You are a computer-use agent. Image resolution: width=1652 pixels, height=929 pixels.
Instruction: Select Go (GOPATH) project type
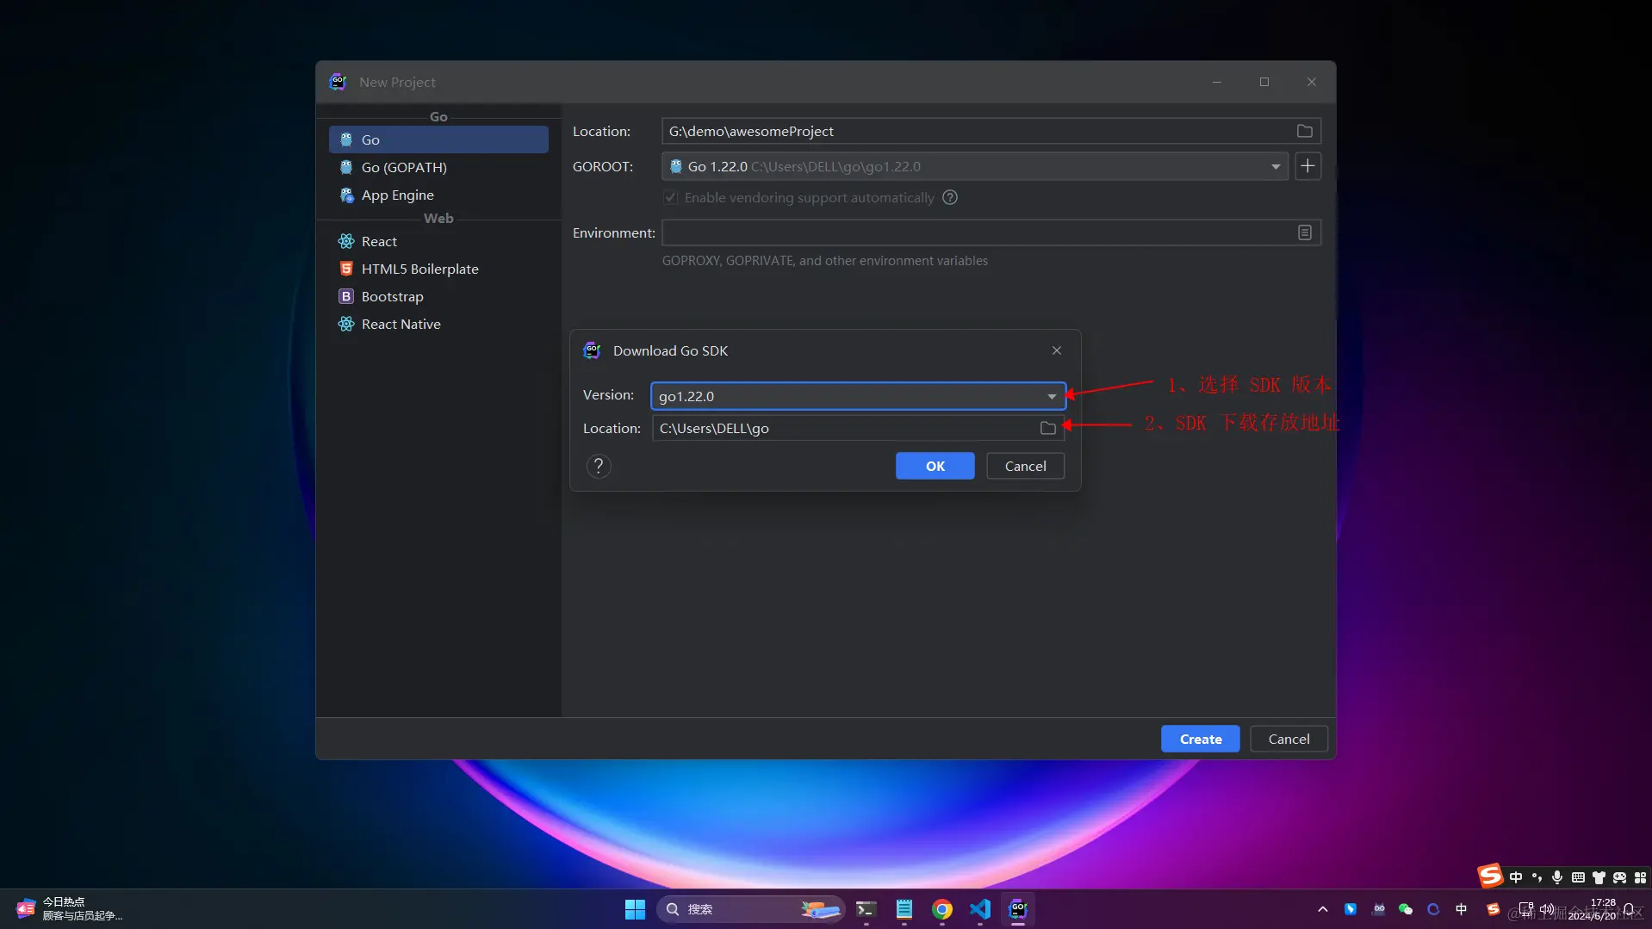coord(438,167)
